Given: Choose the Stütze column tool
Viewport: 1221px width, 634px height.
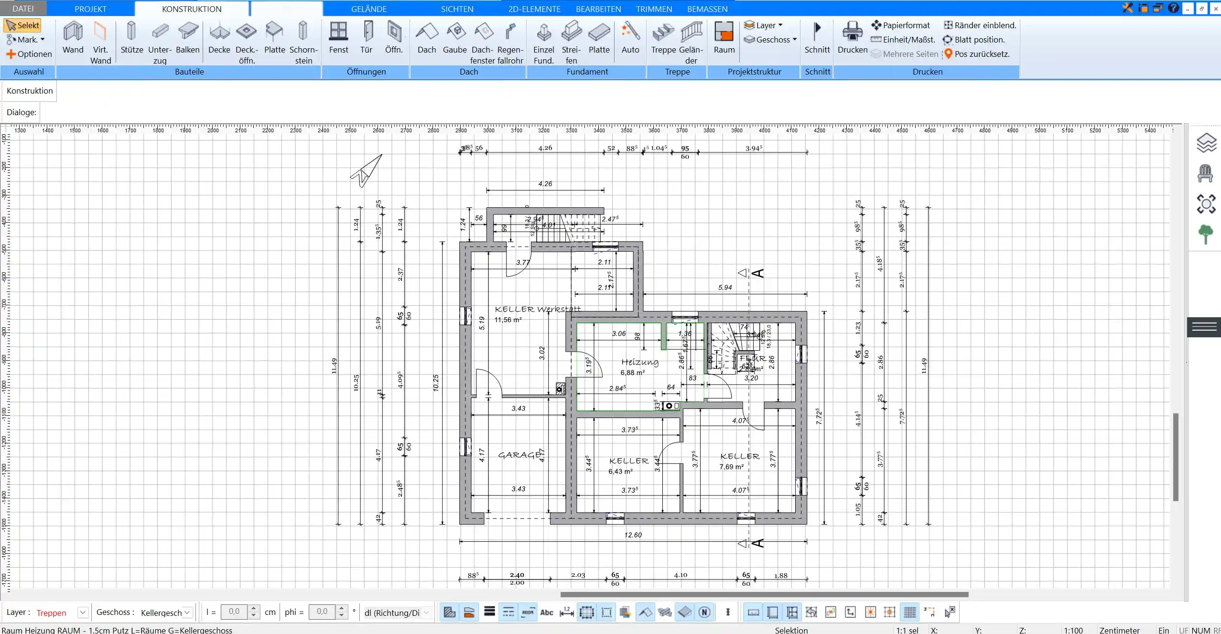Looking at the screenshot, I should [x=131, y=38].
